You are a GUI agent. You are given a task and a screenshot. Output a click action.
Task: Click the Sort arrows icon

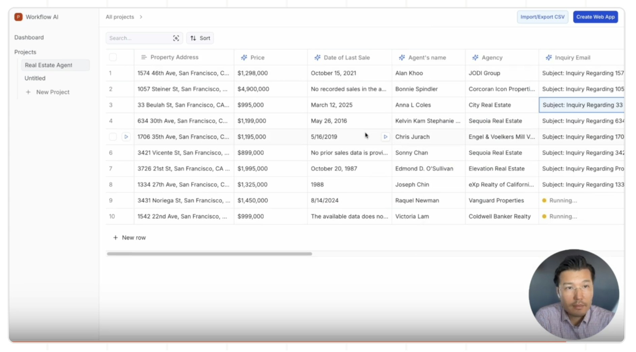(x=193, y=38)
